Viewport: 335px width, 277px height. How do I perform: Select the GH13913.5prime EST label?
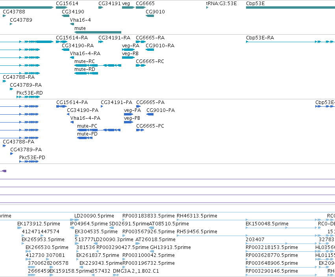170,247
